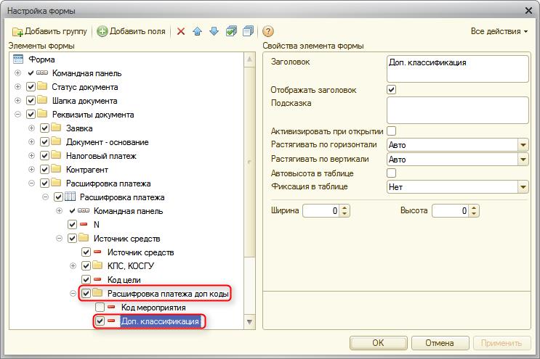Screen dimensions: 540x359
Task: Enable Автовысота в таблице checkbox
Action: click(x=391, y=173)
